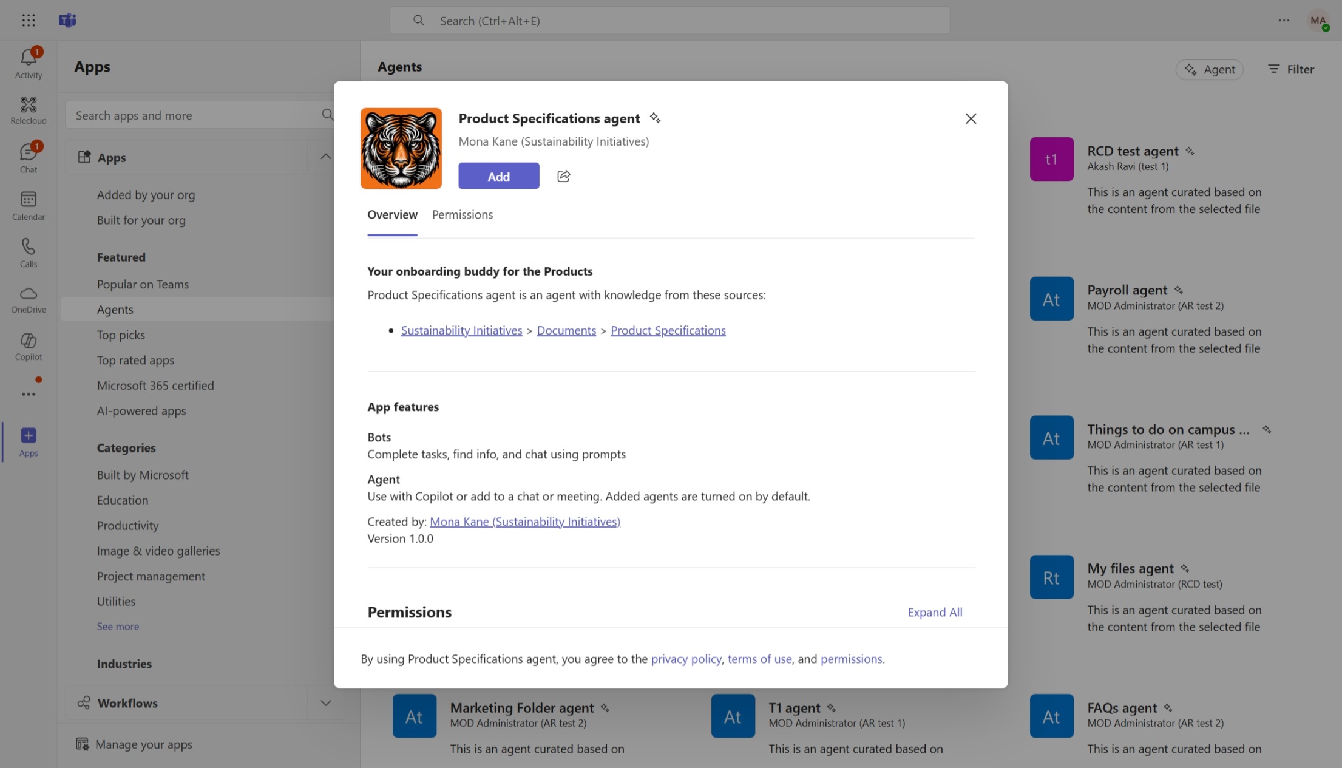Launch the Relecloud app
Viewport: 1342px width, 768px height.
(x=29, y=109)
